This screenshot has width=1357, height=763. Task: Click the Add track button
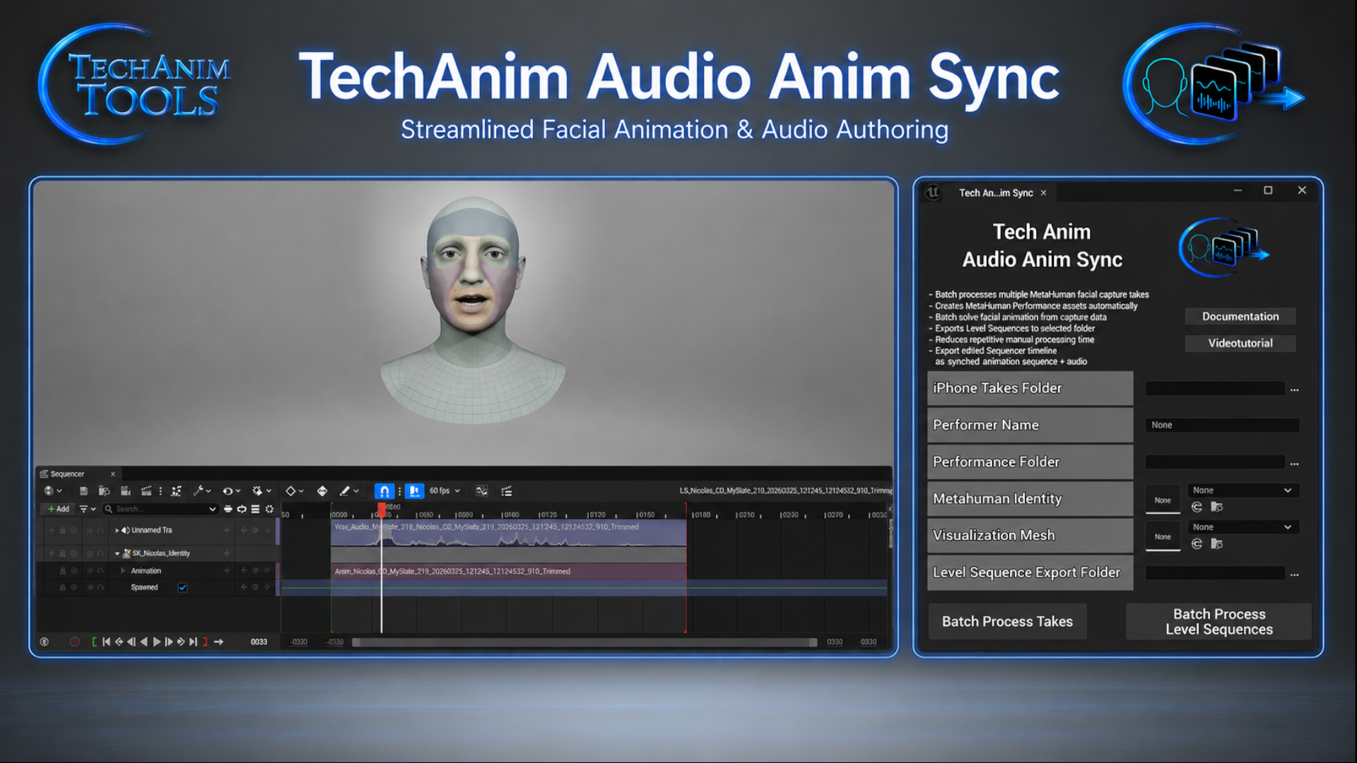pos(58,509)
